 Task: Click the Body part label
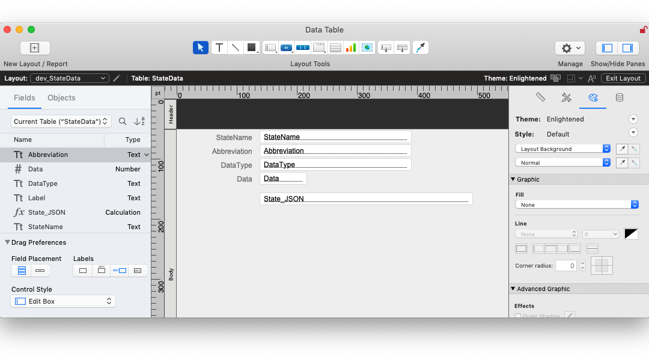pos(171,274)
